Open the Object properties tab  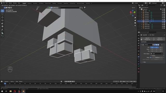click(x=139, y=54)
